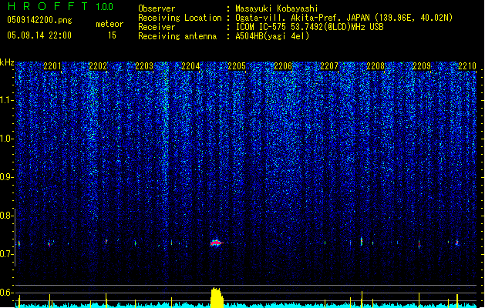Click the 2204 time marker
Viewport: 485px width, 308px height.
pos(190,66)
